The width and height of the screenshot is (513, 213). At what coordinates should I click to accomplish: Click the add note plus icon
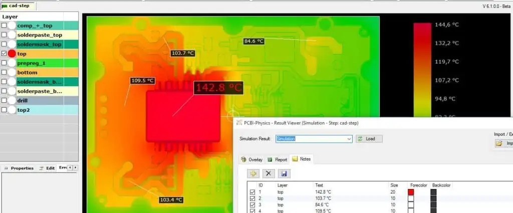(253, 173)
